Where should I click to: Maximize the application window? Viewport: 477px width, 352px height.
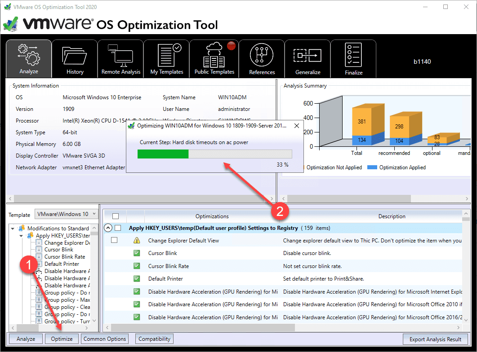[x=446, y=7]
